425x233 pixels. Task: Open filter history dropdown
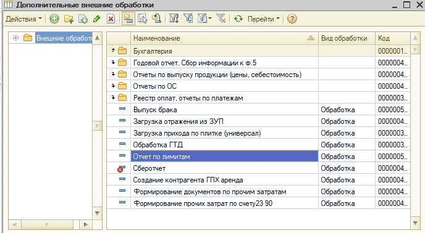click(204, 19)
